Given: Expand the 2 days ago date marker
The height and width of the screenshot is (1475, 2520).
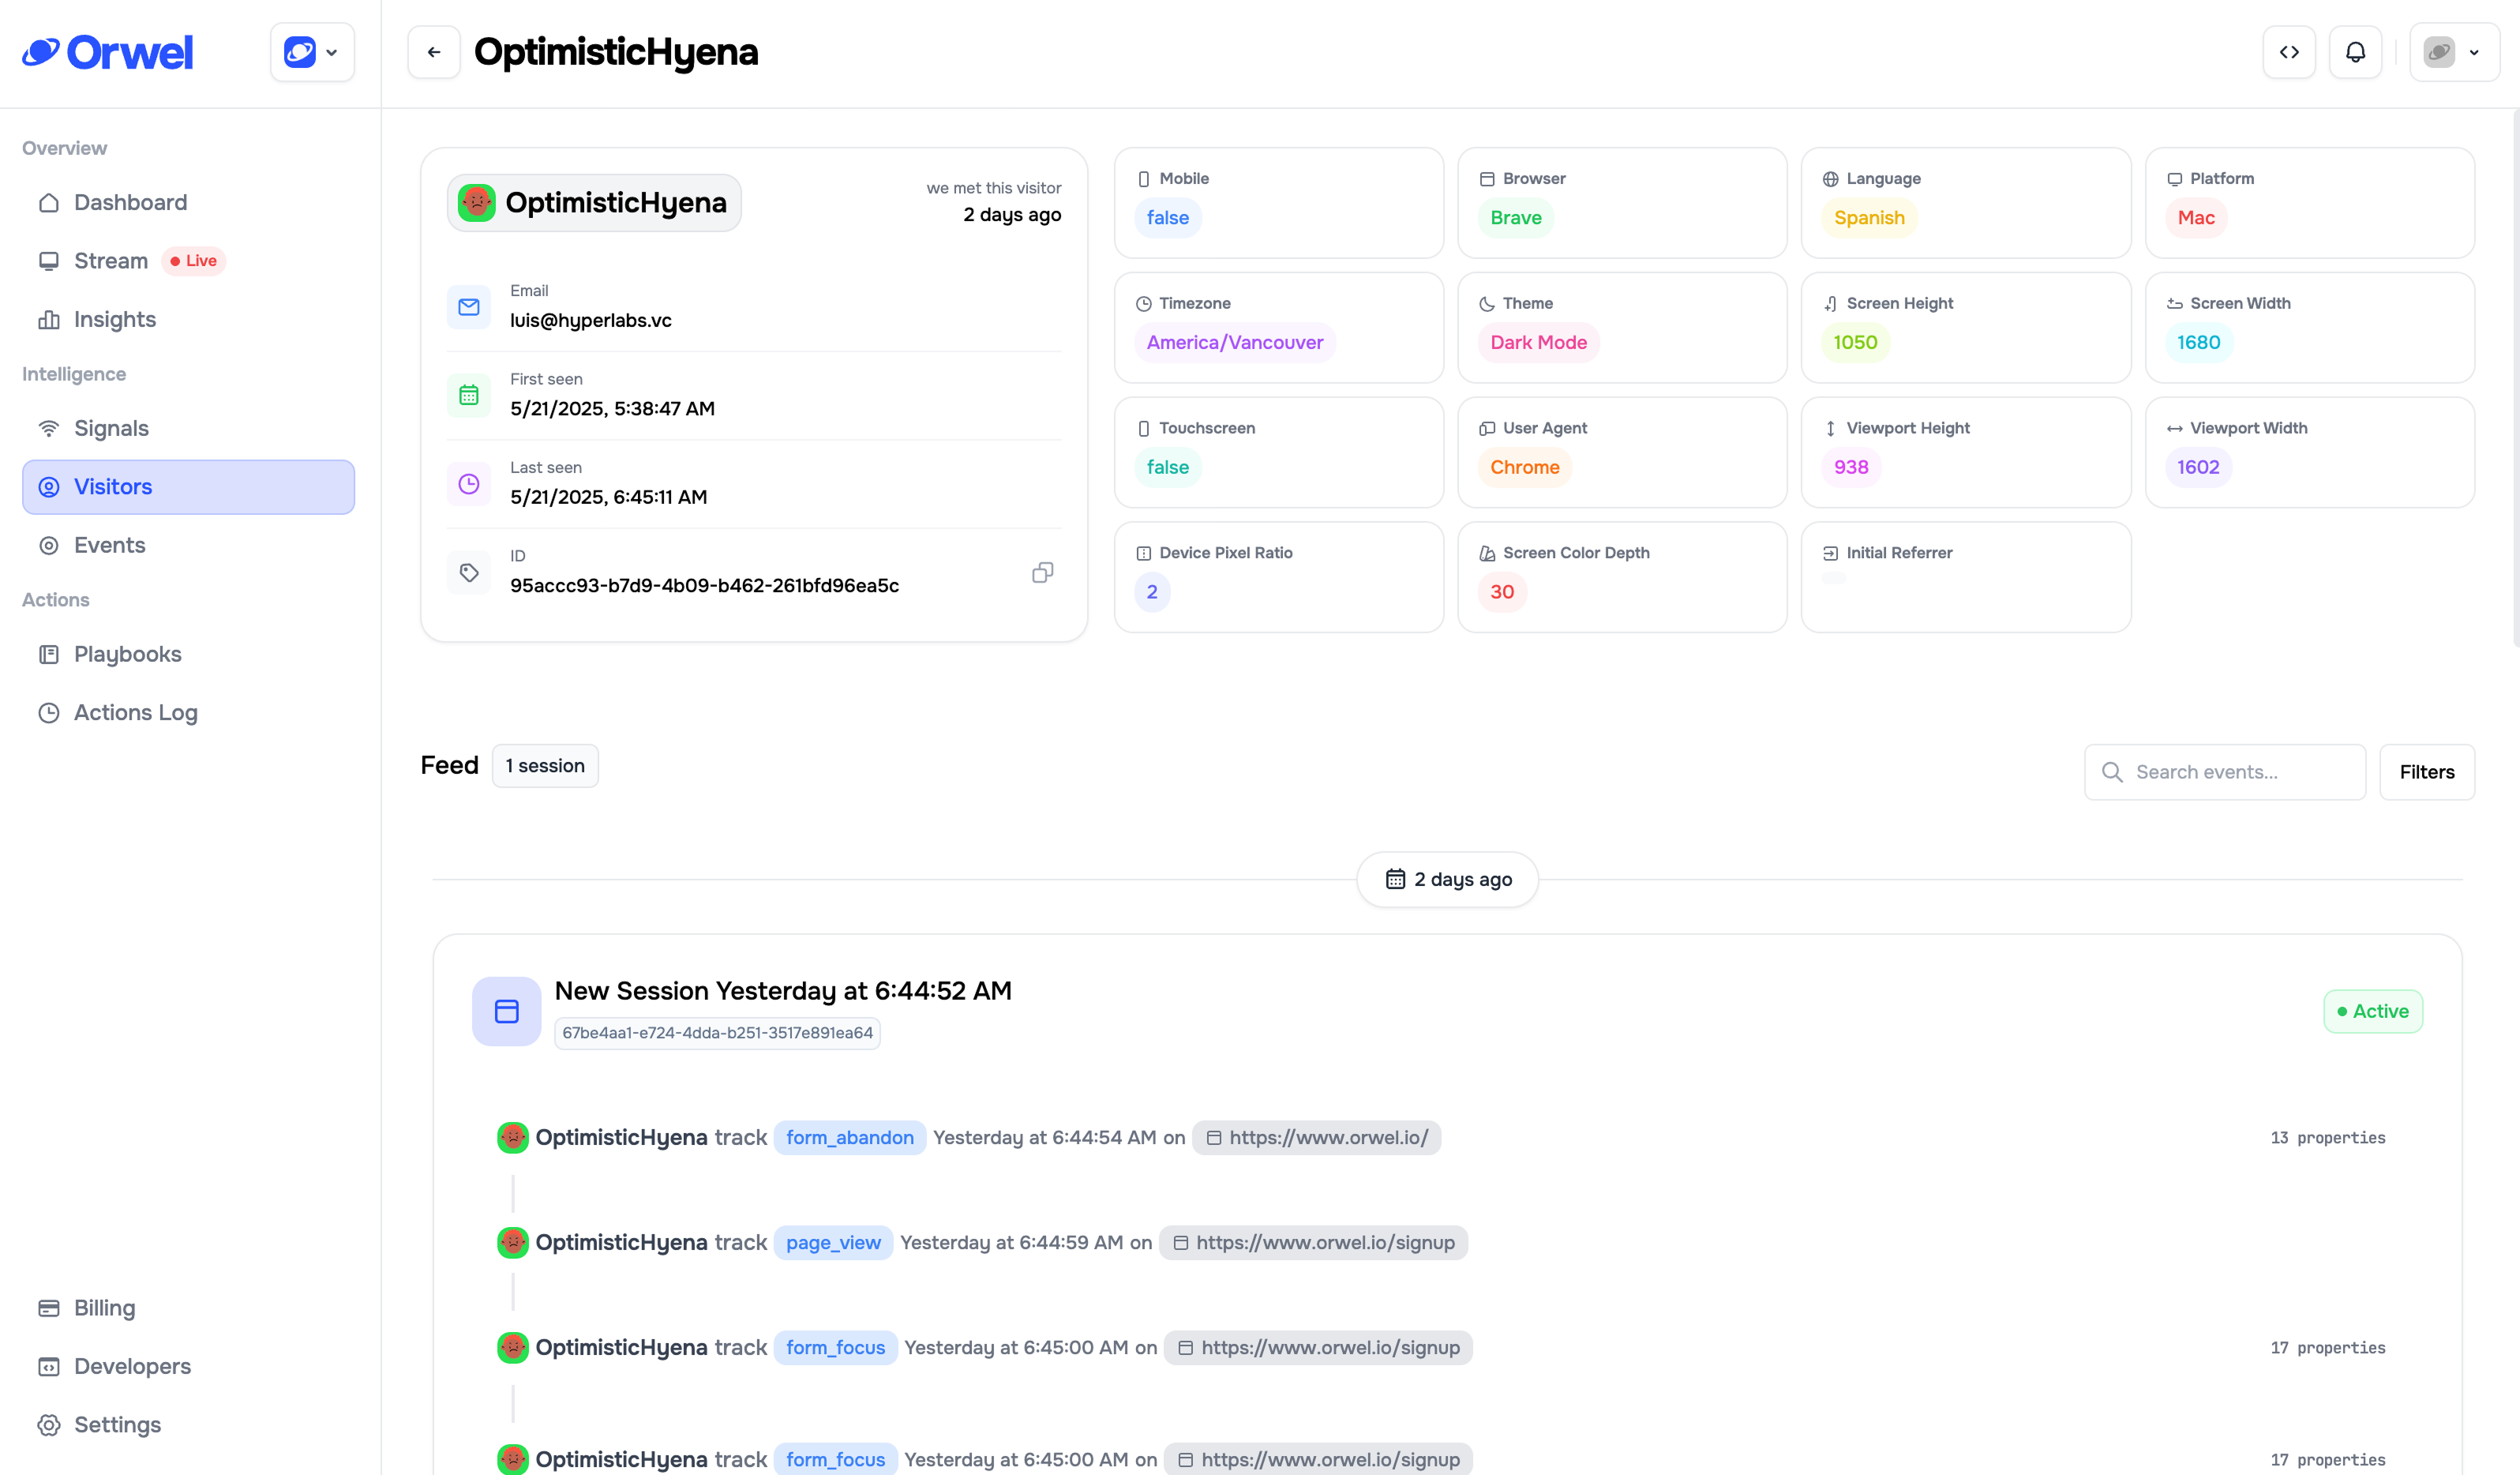Looking at the screenshot, I should pos(1446,879).
